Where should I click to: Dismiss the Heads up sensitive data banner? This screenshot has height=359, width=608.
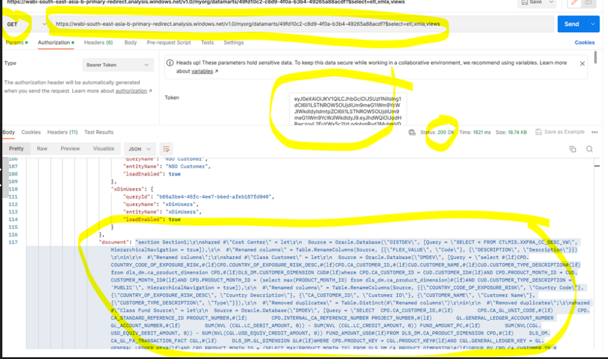click(x=582, y=63)
